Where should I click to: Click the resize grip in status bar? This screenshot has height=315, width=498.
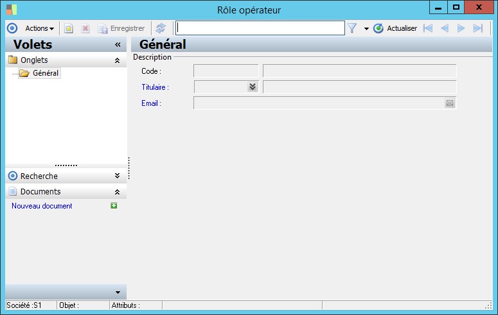pos(488,305)
